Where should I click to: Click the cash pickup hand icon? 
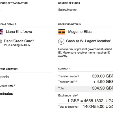point(61,42)
